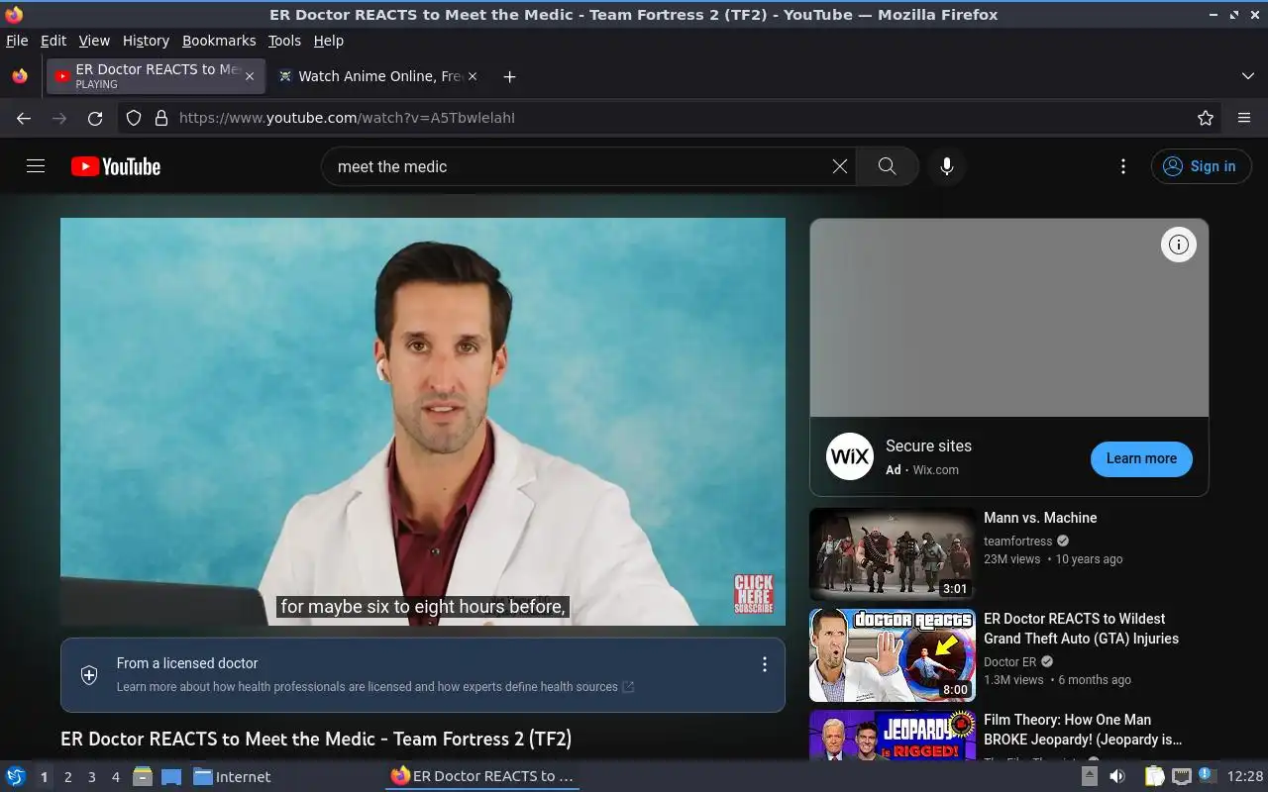Viewport: 1268px width, 792px height.
Task: Click the magnifying glass search button
Action: coord(887,166)
